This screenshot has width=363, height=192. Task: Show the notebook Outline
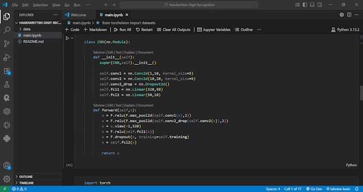(x=244, y=30)
